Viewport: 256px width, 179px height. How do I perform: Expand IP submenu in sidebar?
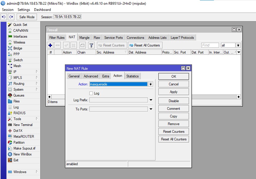click(x=37, y=72)
